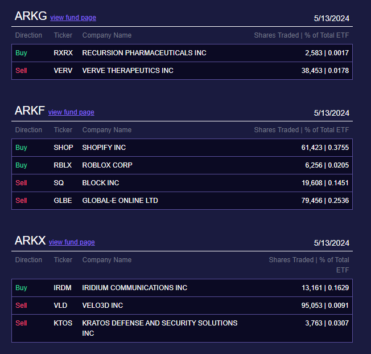Open ARKX view fund page link
Screen dimensions: 371x354
pyautogui.click(x=72, y=242)
